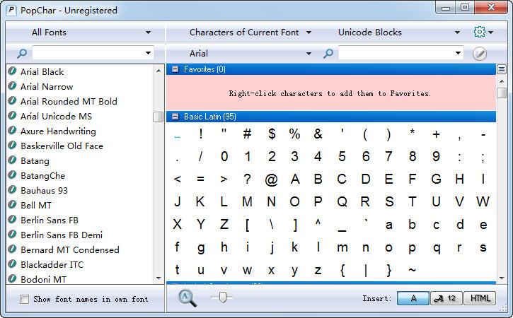Select Berlin Sans FB Demi font
Image resolution: width=513 pixels, height=318 pixels.
[62, 235]
